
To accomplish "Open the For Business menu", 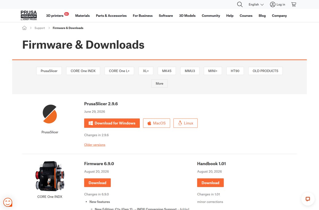I will click(x=143, y=16).
